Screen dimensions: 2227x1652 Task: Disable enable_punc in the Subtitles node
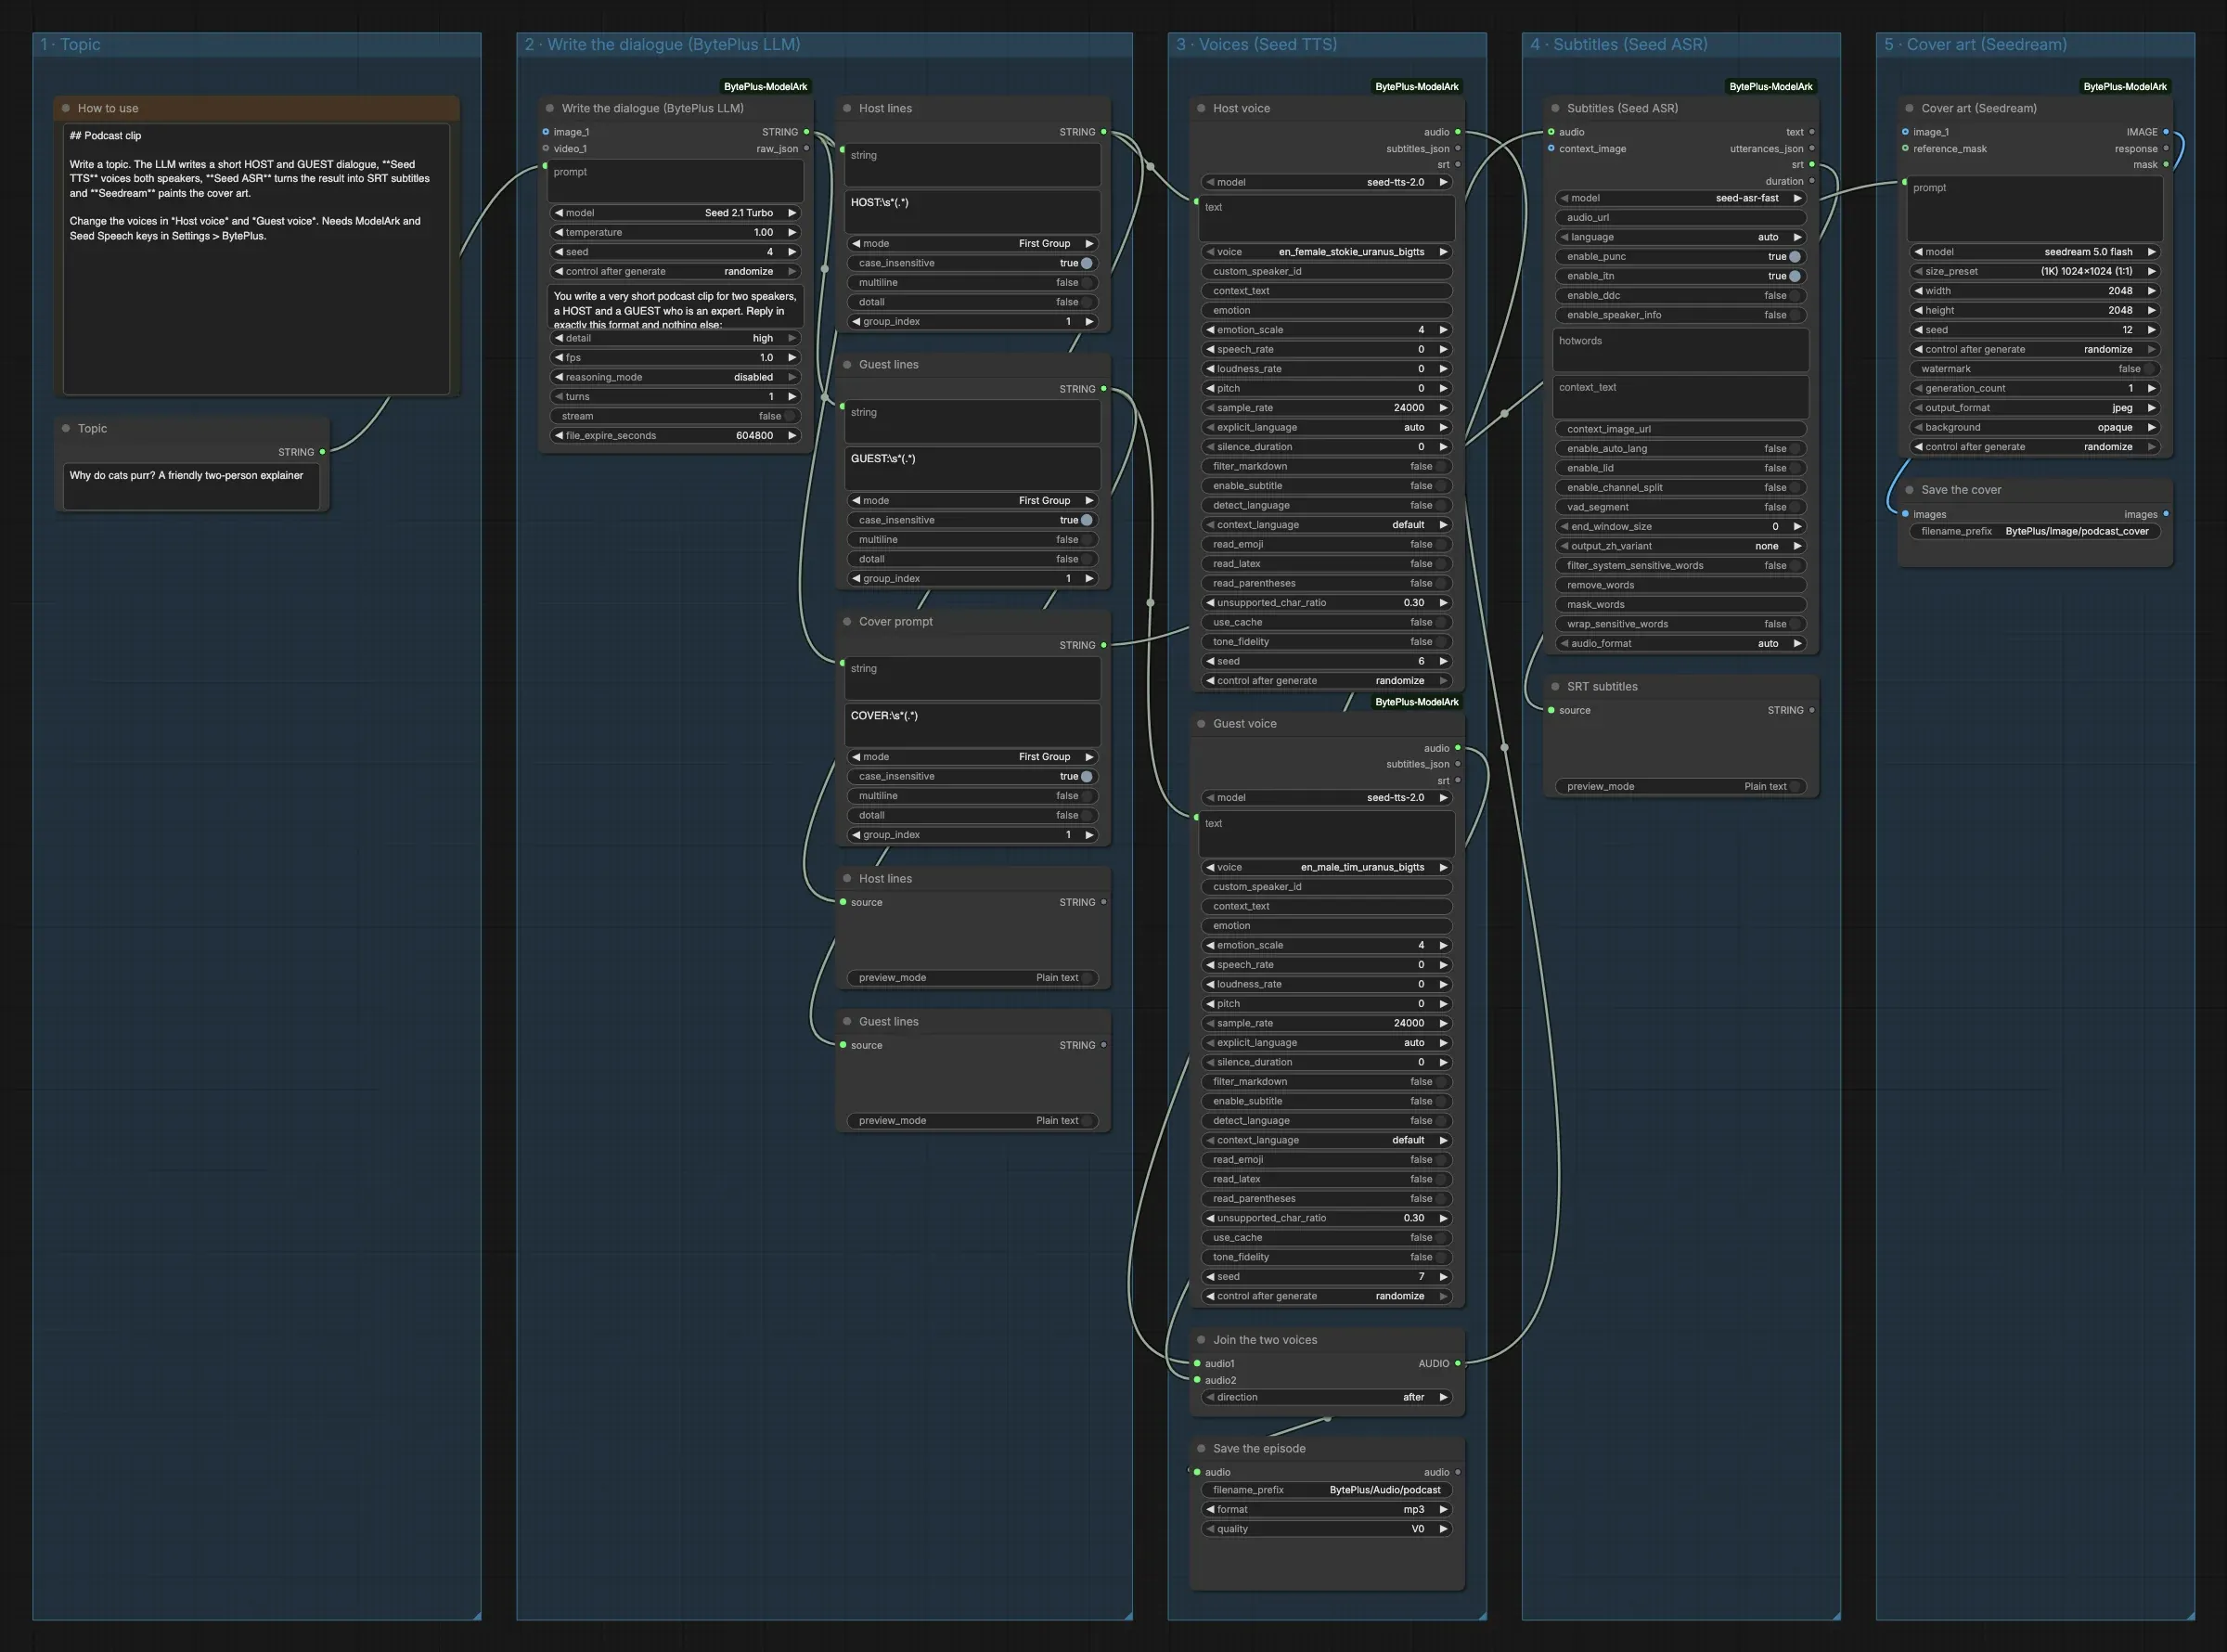coord(1680,257)
